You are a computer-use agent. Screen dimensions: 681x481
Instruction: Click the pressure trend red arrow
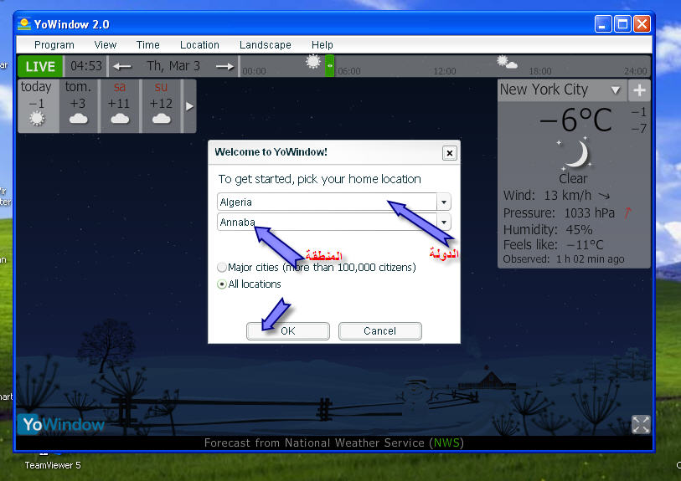tap(627, 212)
